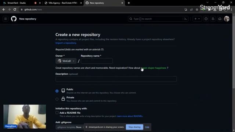Follow the Import a repository link
The width and height of the screenshot is (235, 132).
(x=66, y=43)
